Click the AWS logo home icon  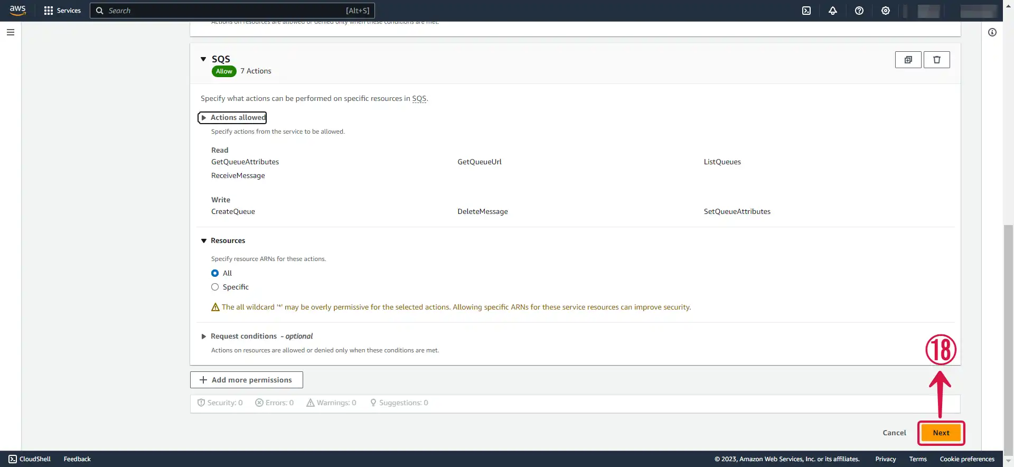pyautogui.click(x=18, y=11)
